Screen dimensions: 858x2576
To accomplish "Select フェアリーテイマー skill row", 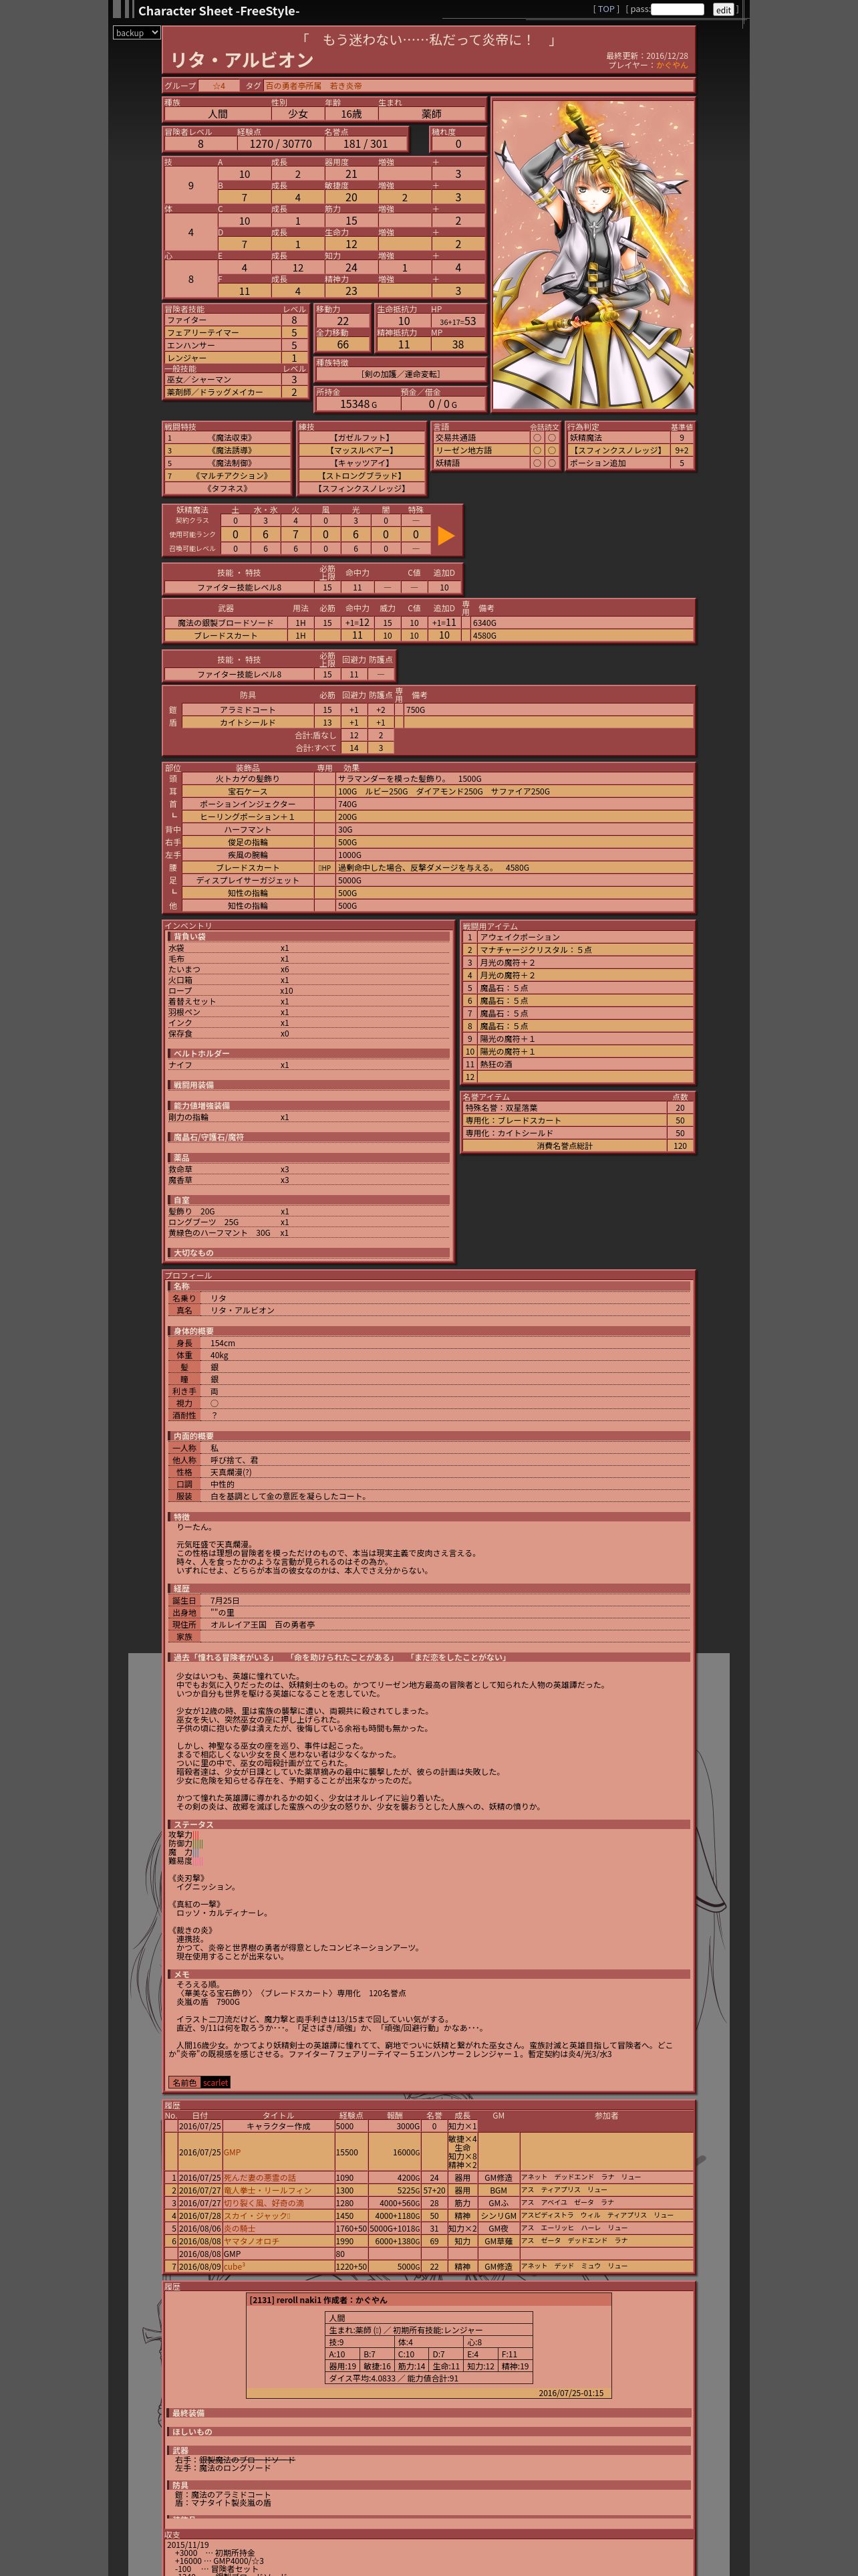I will tap(237, 333).
